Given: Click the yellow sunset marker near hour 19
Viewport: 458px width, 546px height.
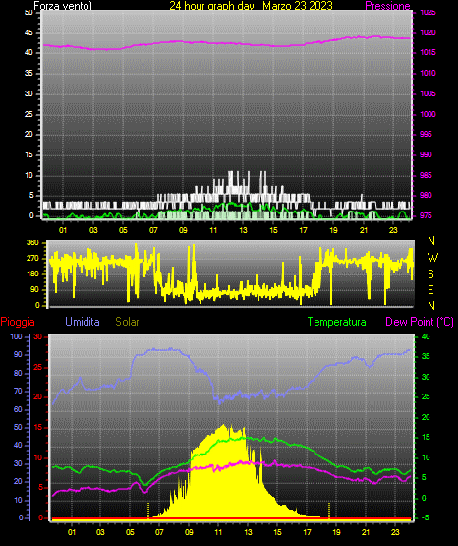Looking at the screenshot, I should tap(329, 511).
